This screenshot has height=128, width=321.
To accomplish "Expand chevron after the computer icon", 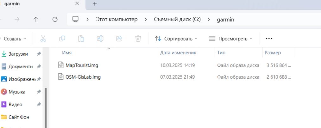I will click(x=87, y=20).
